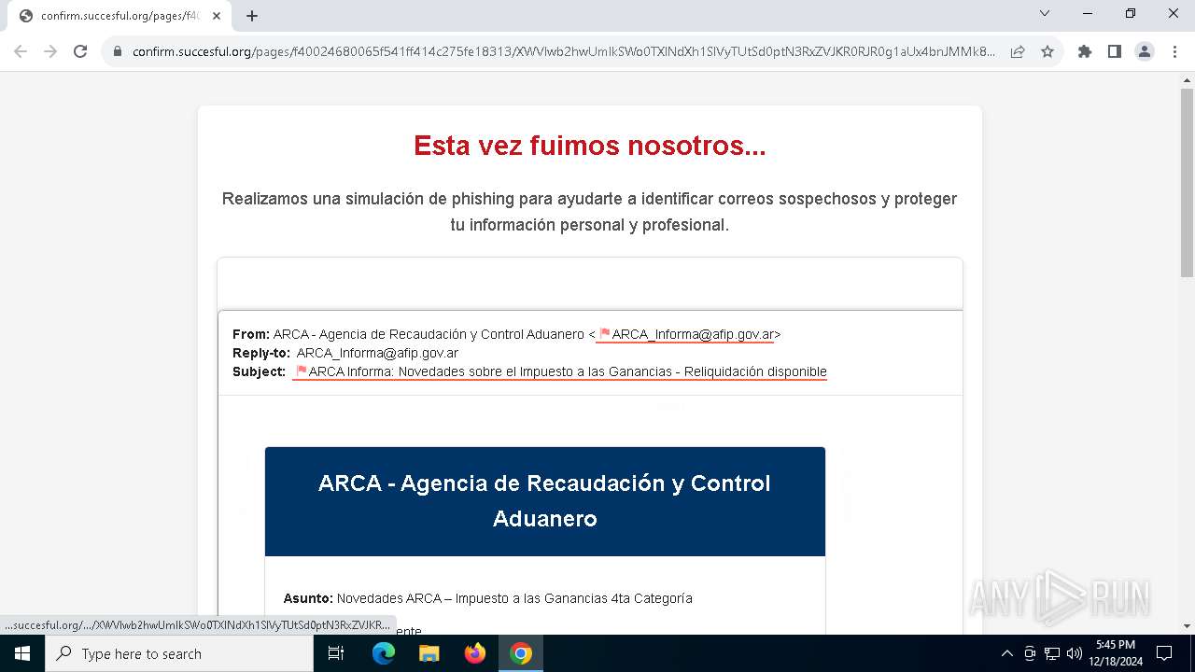Image resolution: width=1195 pixels, height=672 pixels.
Task: Click the 'Asunto: Novedades ARCA' line
Action: (x=488, y=598)
